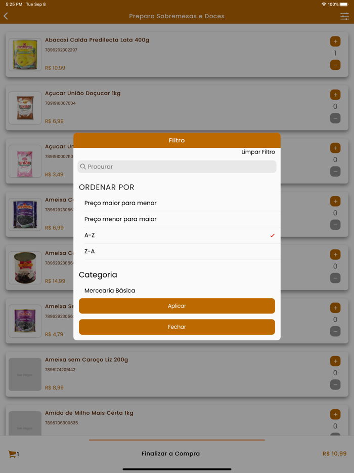This screenshot has width=354, height=473.
Task: Open the filter sliders icon
Action: (x=345, y=16)
